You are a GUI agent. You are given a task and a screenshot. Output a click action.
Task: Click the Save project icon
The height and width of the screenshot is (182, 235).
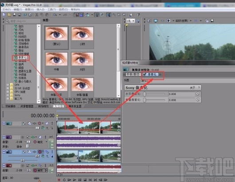click(x=14, y=15)
